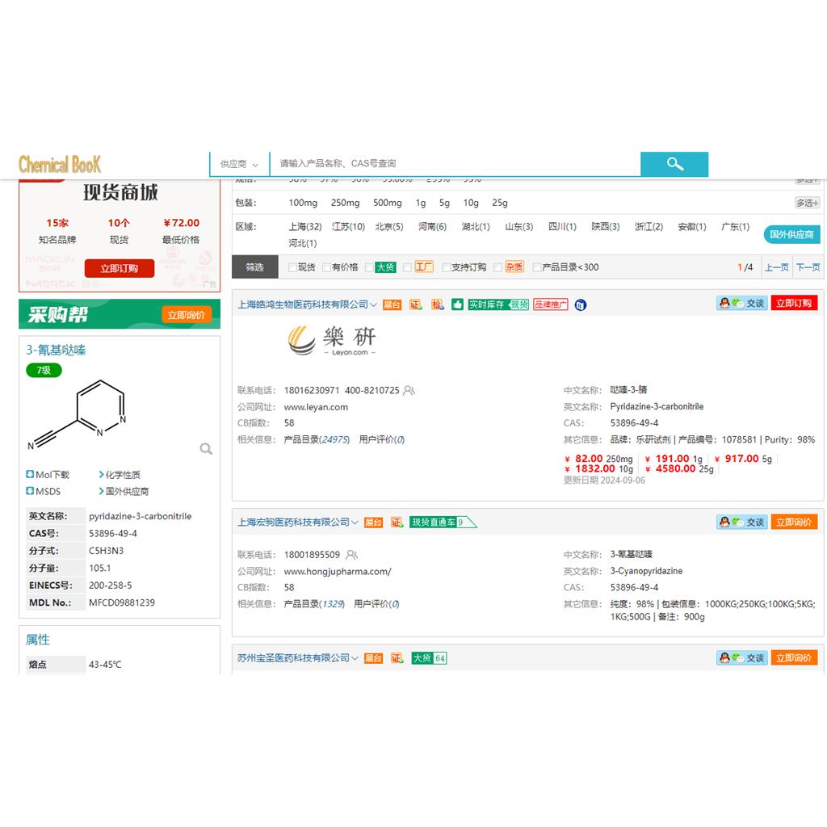Open the www.hongjupharma.com website link
The width and height of the screenshot is (827, 827).
[x=337, y=571]
